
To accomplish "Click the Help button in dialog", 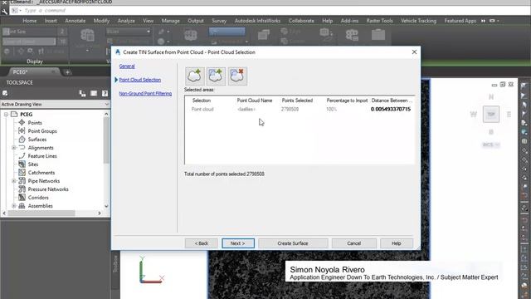I will click(397, 243).
